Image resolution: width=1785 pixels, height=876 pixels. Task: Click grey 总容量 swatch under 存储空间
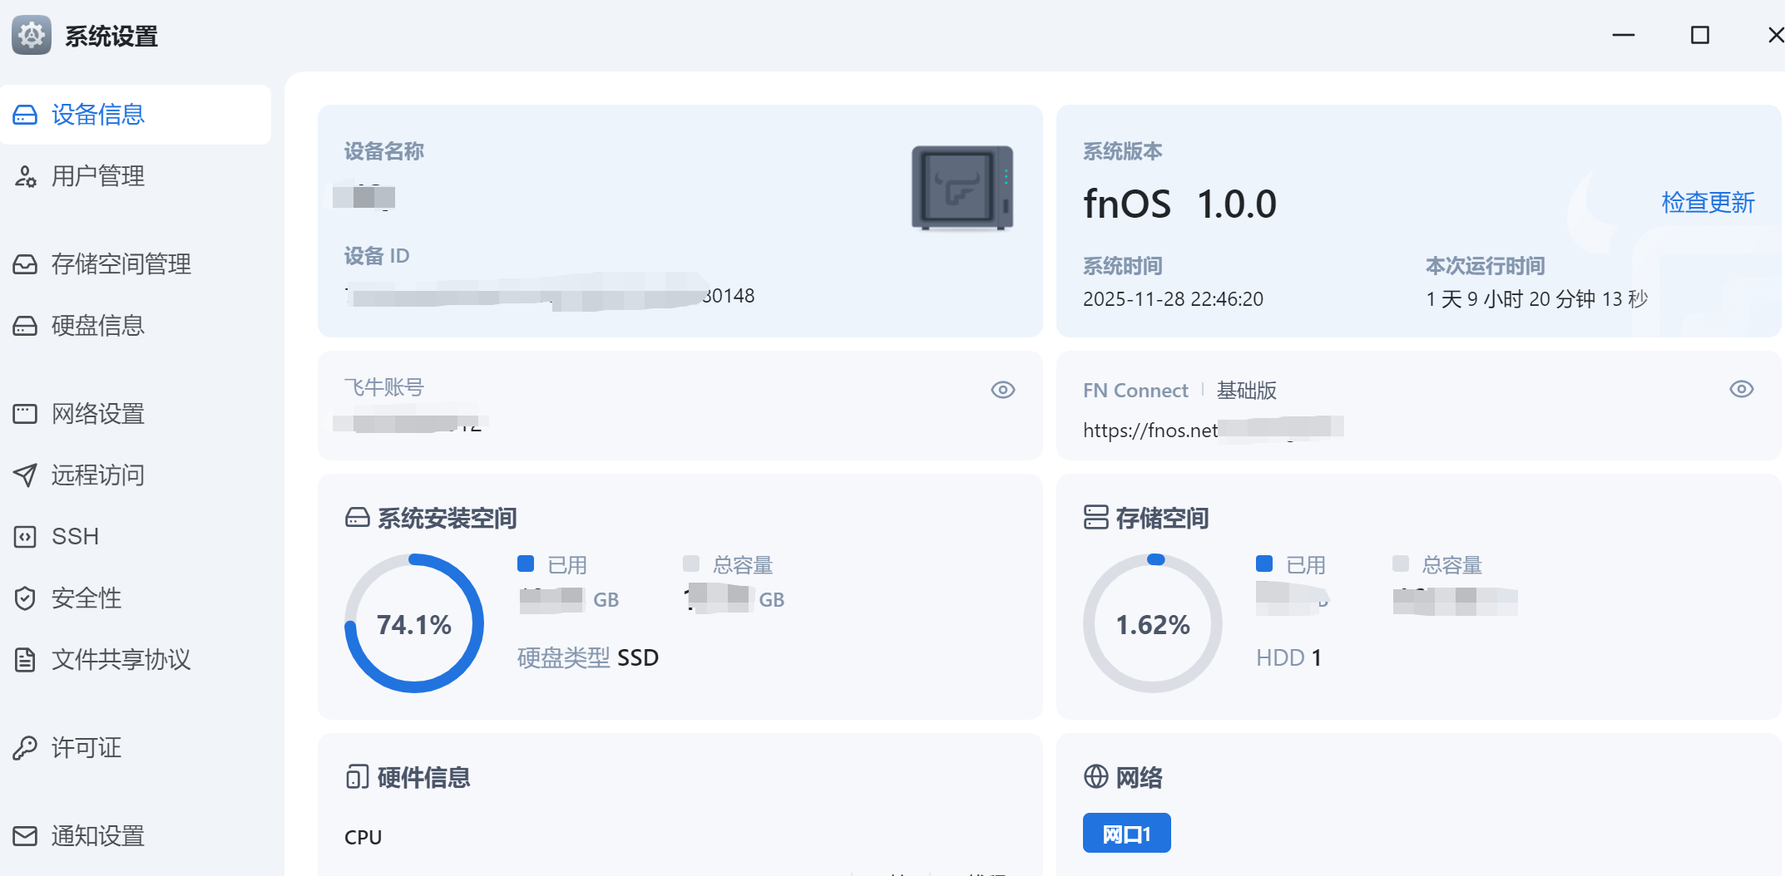tap(1401, 564)
